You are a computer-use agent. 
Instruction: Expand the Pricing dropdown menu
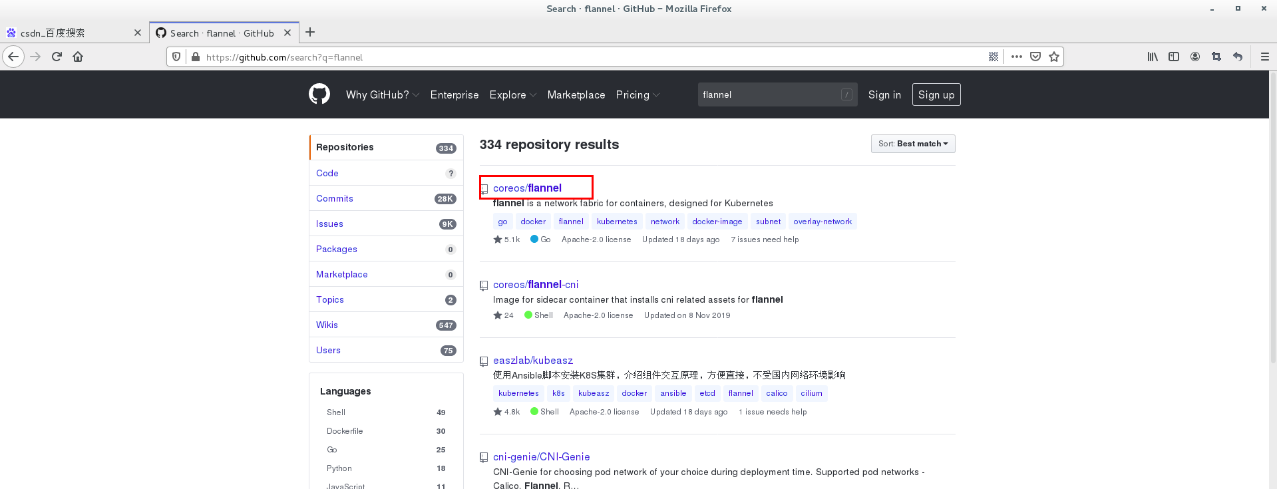pyautogui.click(x=638, y=94)
